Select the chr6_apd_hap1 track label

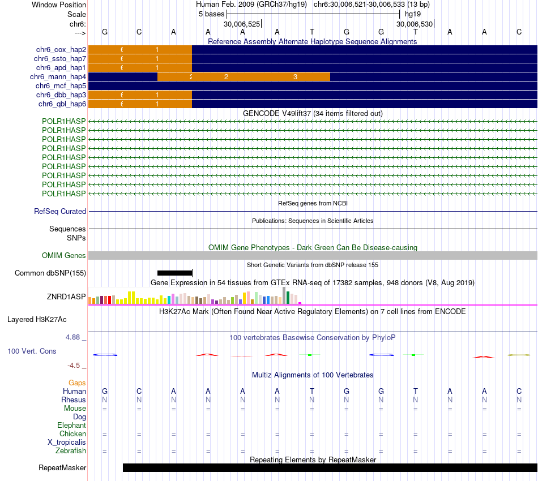click(61, 67)
